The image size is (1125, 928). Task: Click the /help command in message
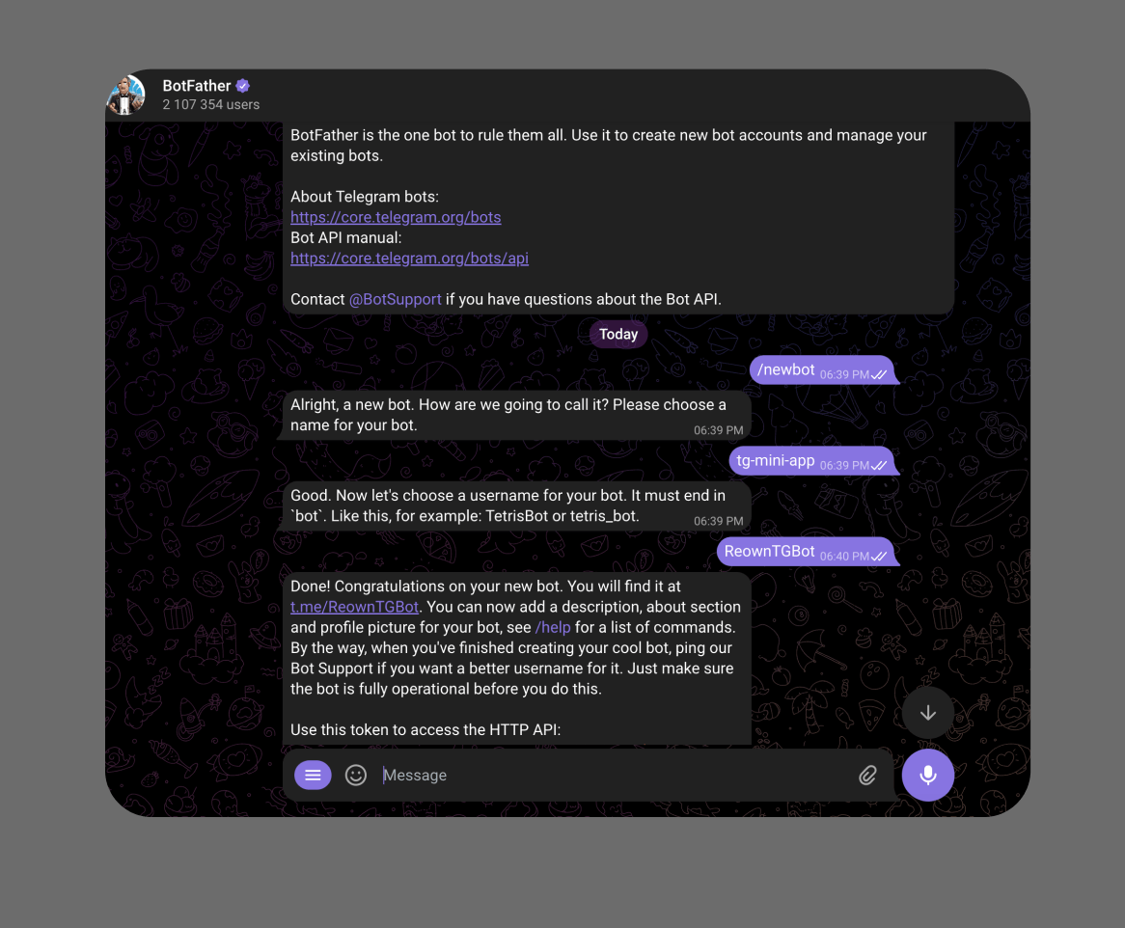point(553,628)
